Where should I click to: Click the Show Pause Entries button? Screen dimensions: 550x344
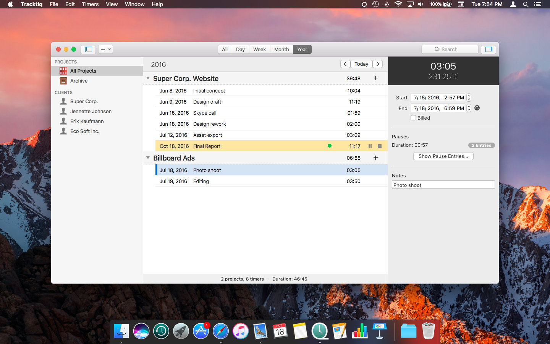443,156
